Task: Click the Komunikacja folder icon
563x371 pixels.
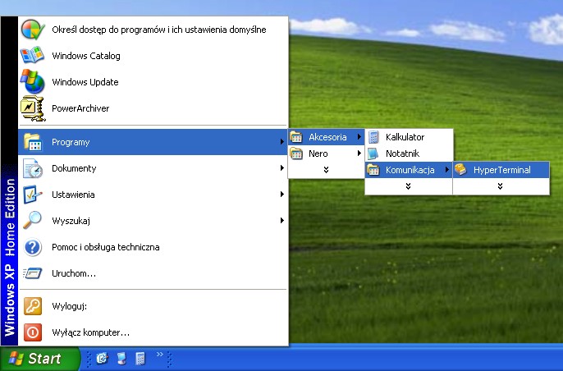Action: pyautogui.click(x=373, y=170)
